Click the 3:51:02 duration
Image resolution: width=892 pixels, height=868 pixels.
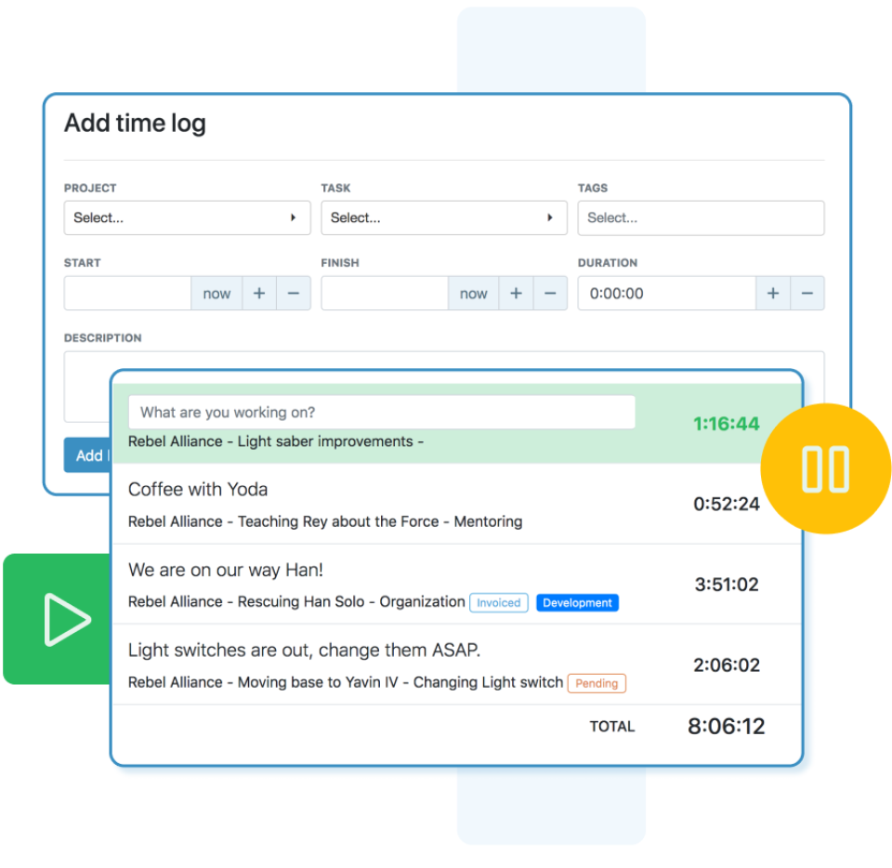tap(727, 585)
